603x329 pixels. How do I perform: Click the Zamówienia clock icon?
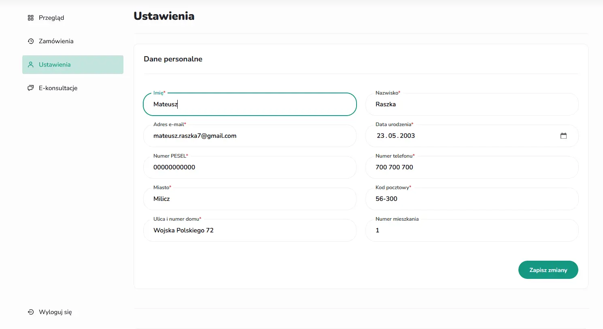point(30,41)
